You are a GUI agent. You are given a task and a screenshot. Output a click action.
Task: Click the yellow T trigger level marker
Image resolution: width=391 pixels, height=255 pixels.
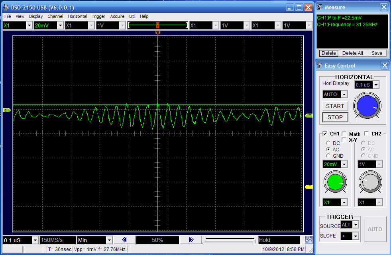click(x=308, y=187)
